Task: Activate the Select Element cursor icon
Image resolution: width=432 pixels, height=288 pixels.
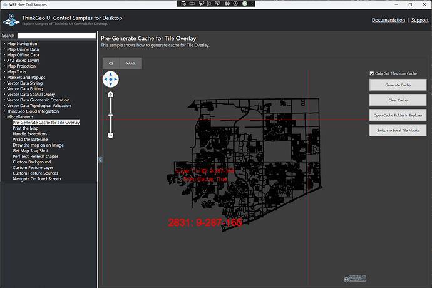Action: tap(202, 4)
